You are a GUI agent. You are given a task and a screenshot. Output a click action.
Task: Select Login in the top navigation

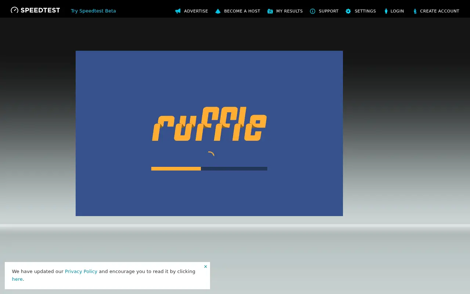(x=397, y=11)
